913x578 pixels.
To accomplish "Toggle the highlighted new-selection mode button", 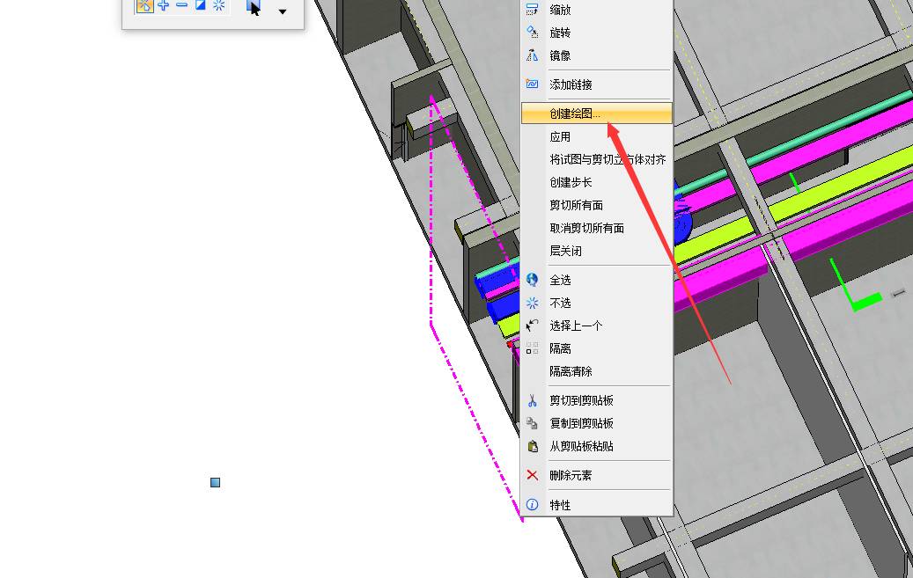I will pos(144,5).
